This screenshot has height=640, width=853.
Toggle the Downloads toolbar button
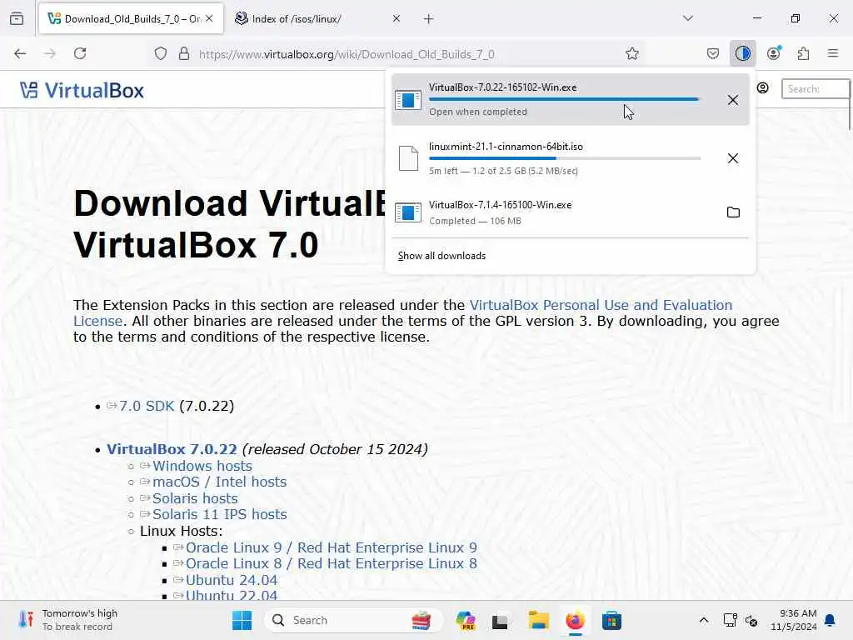tap(742, 53)
